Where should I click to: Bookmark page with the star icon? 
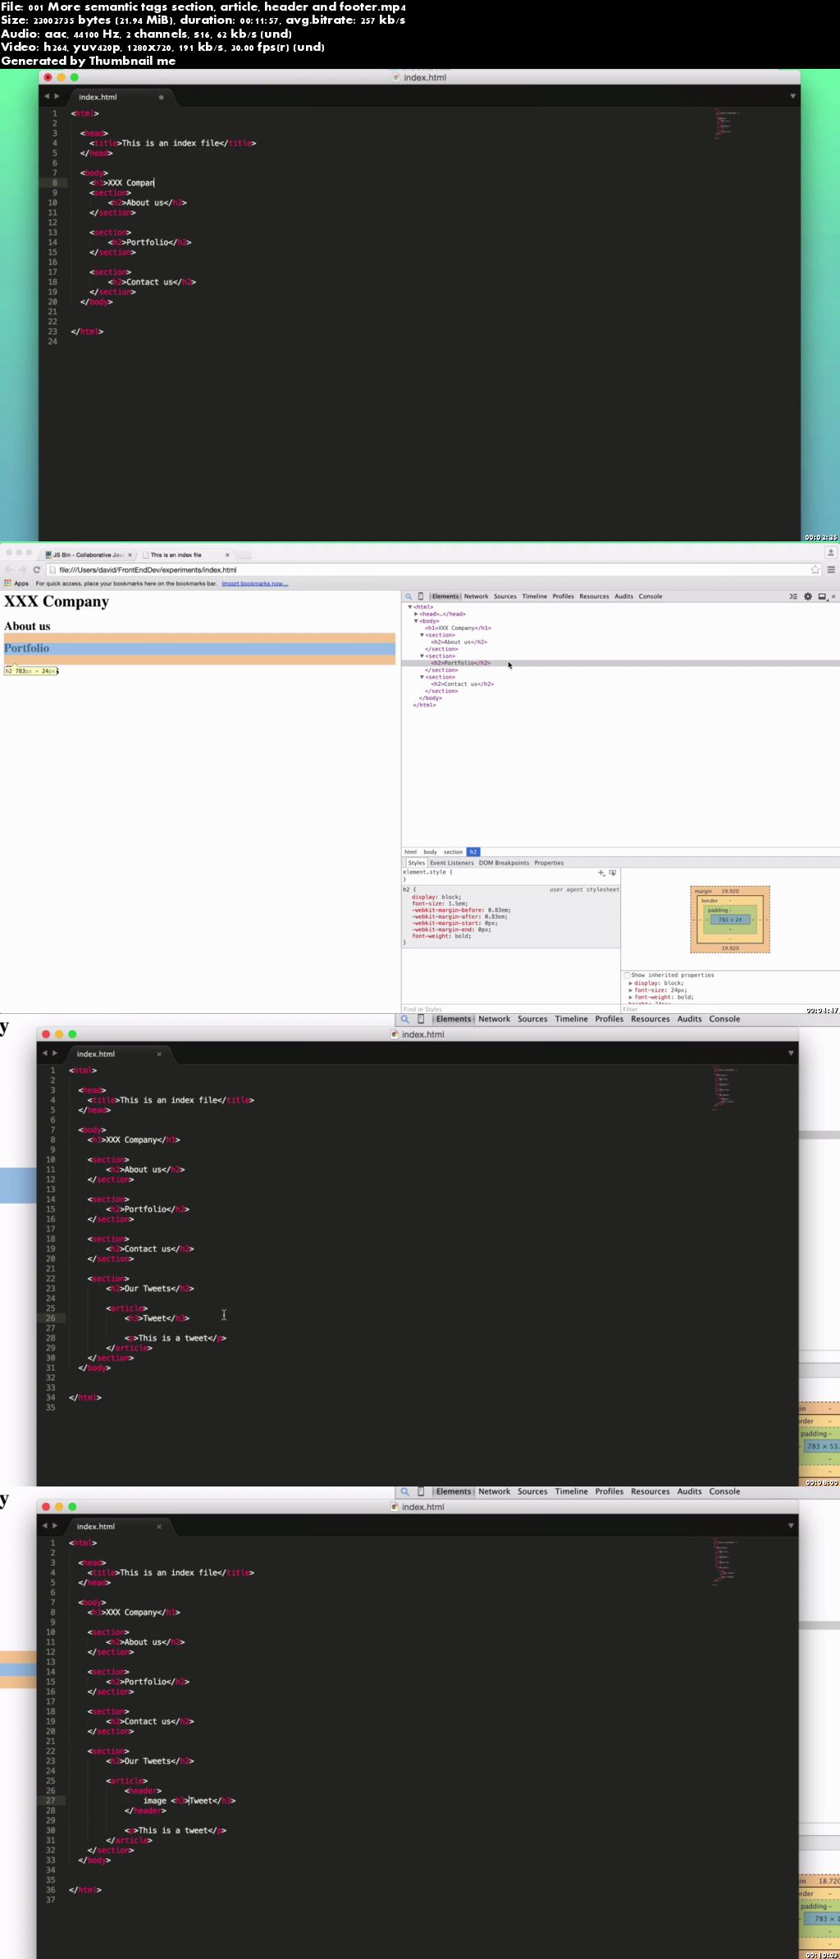coord(815,569)
